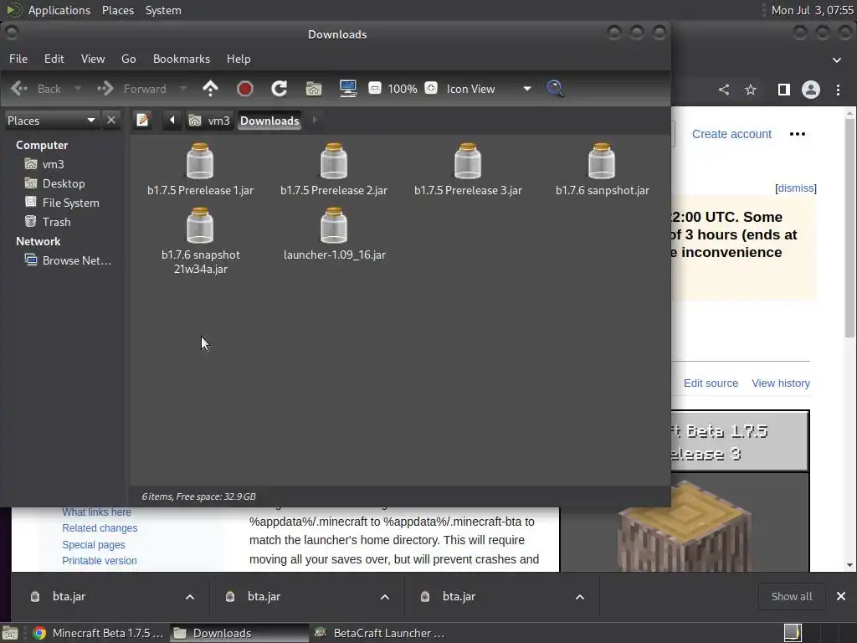Toggle Chrome side panel icon
Viewport: 857px width, 643px height.
783,90
